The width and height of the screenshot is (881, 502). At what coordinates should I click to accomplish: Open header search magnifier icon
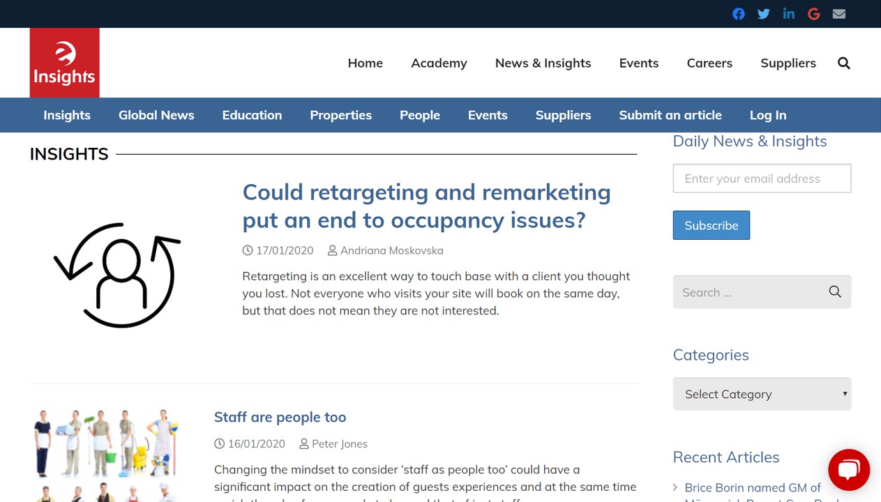[x=843, y=63]
